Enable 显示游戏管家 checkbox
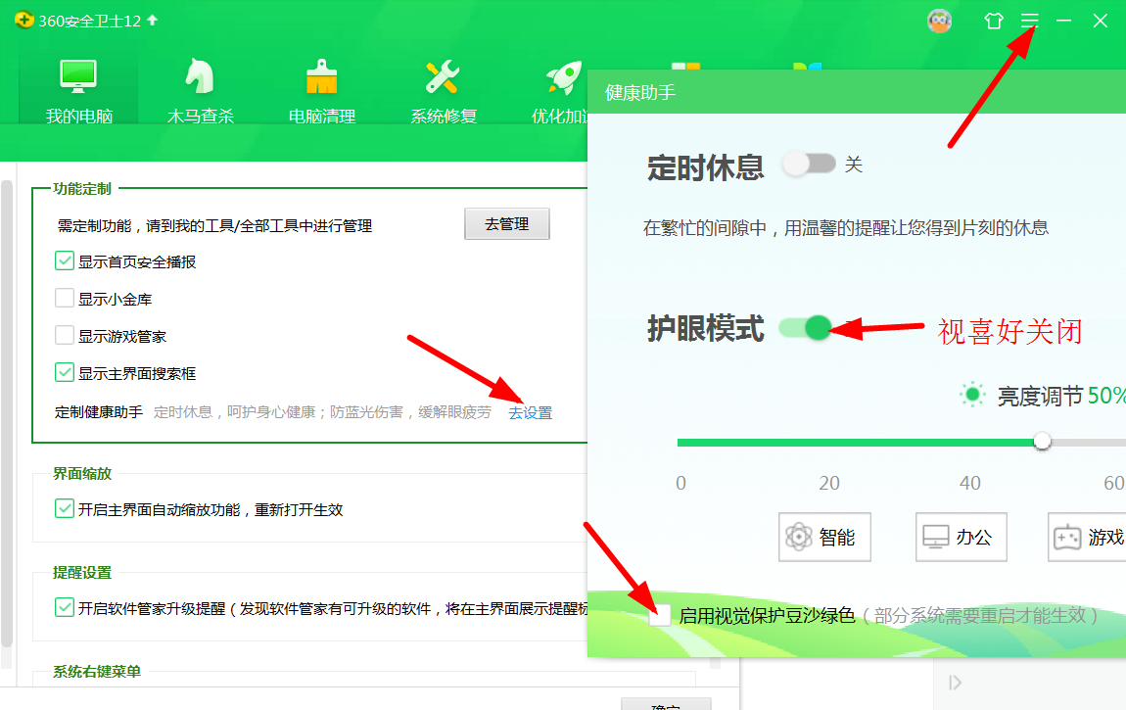Screen dimensions: 1126x710 (x=65, y=335)
